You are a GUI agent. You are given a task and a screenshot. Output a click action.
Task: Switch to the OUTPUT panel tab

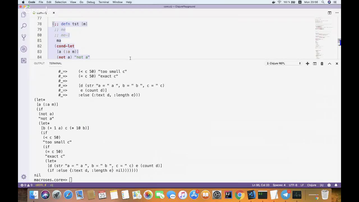pyautogui.click(x=39, y=63)
